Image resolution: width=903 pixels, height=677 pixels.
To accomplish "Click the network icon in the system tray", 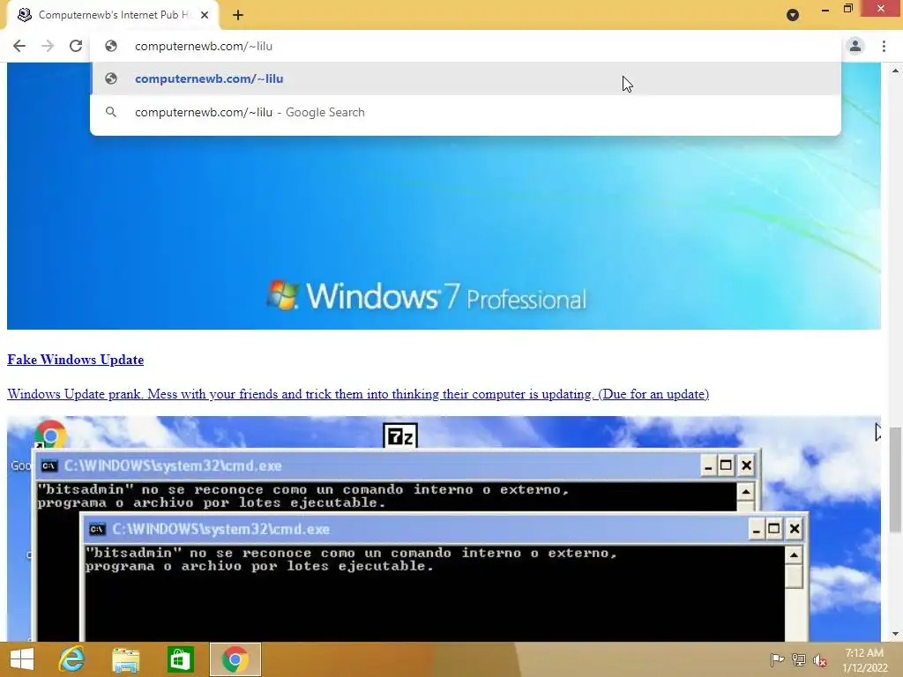I will 799,659.
